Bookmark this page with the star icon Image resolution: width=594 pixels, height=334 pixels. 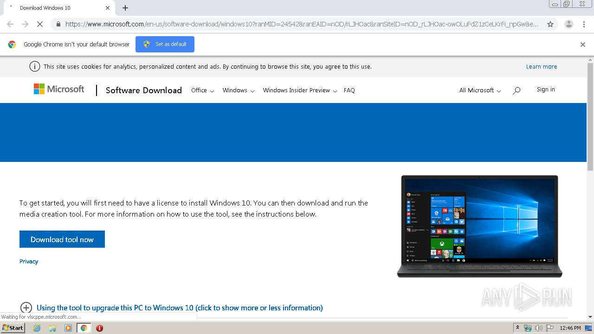tap(550, 24)
